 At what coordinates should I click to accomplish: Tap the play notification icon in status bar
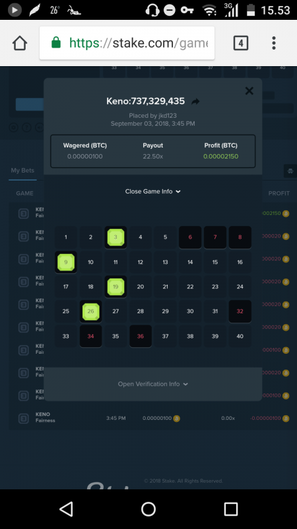pyautogui.click(x=15, y=10)
